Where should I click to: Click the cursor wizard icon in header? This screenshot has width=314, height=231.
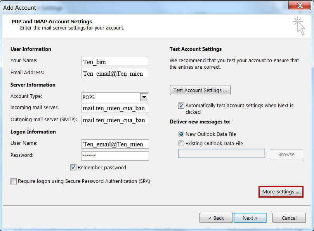[x=298, y=26]
